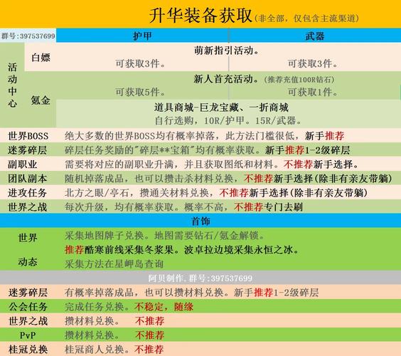The image size is (401, 356).
Task: Click the text 随机掉落成品，也可以攒击杀材料兑换
Action: 149,178
